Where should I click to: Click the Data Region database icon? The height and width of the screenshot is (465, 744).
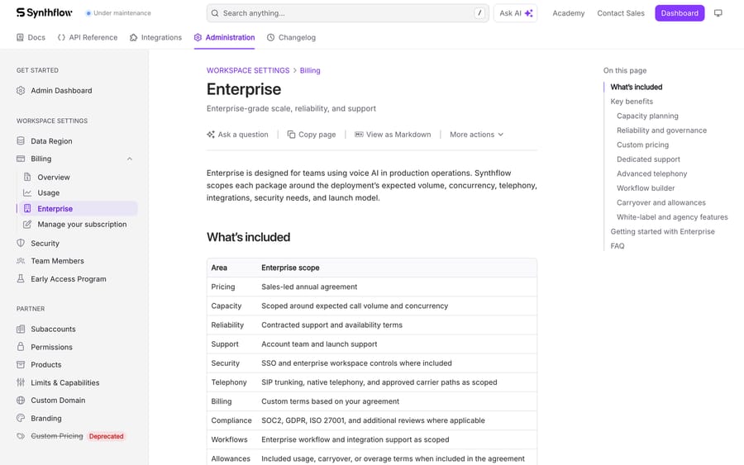pyautogui.click(x=21, y=140)
